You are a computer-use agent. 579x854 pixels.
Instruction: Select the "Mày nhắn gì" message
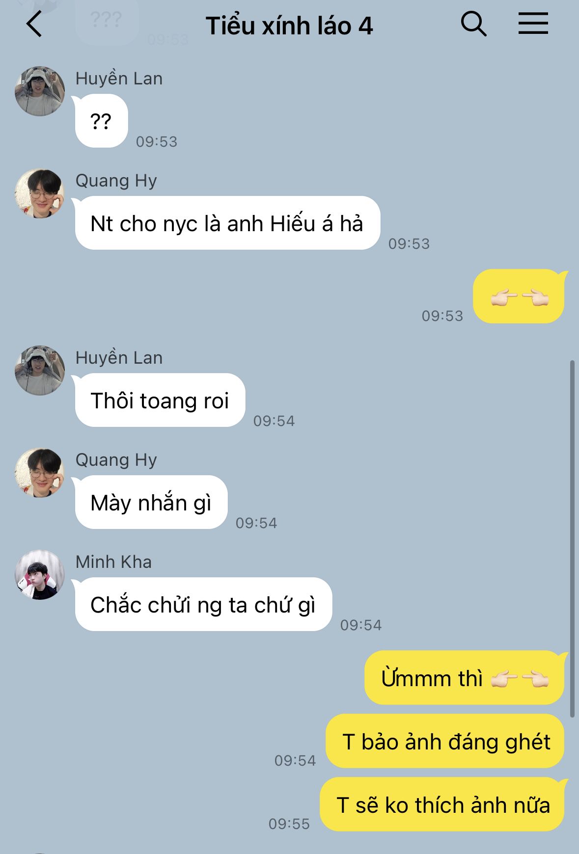151,502
